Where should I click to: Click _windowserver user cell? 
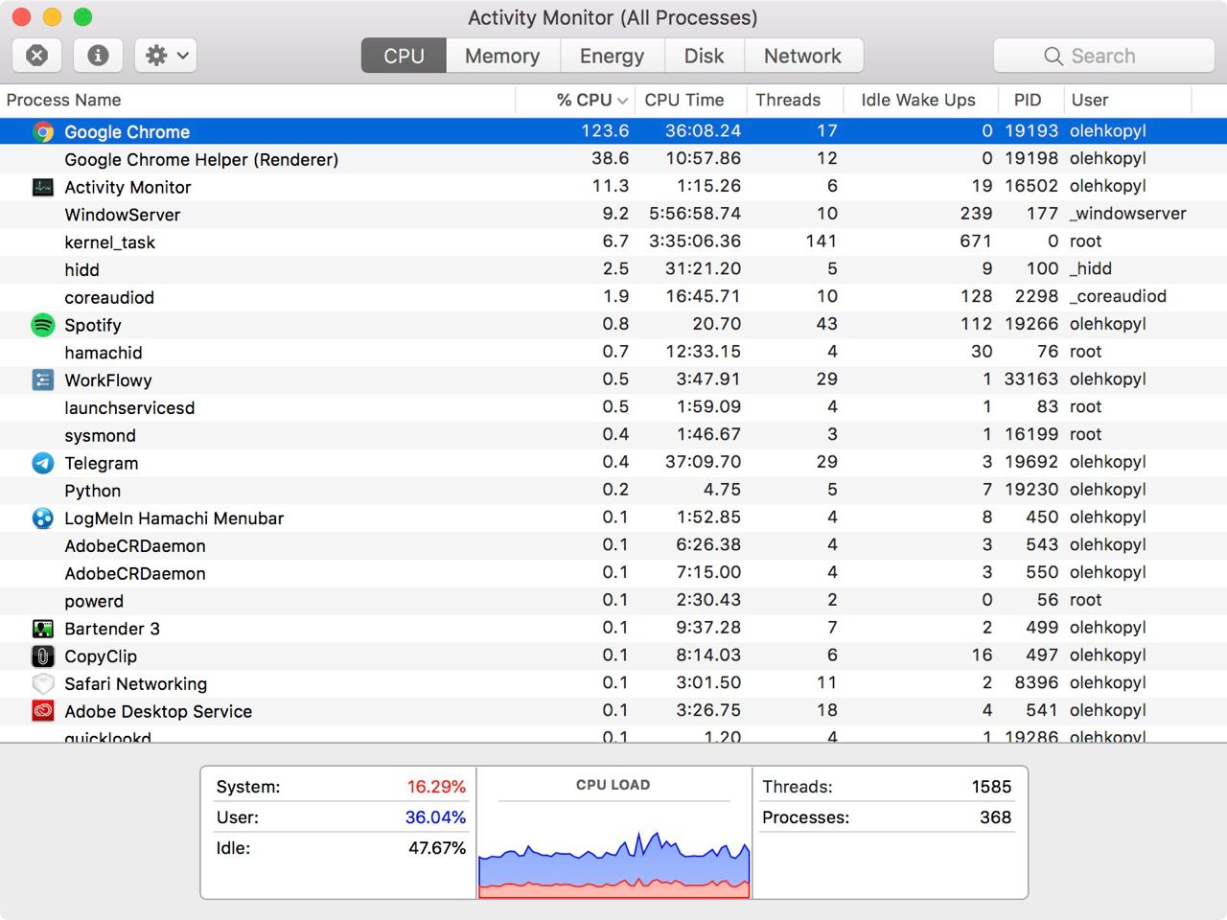pyautogui.click(x=1127, y=214)
